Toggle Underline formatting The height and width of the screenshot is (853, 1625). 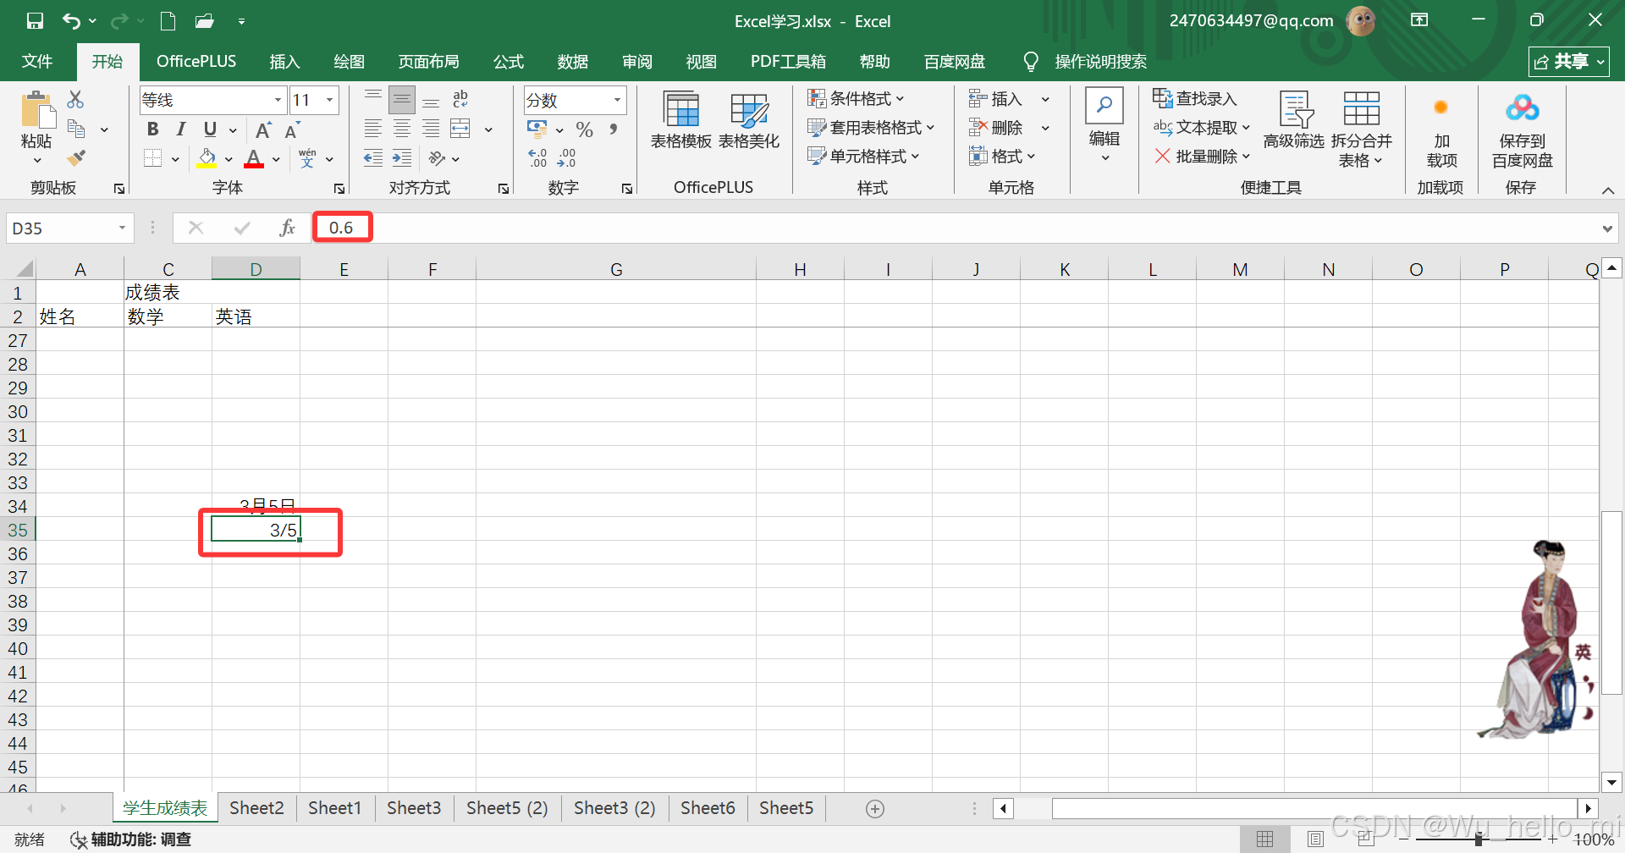pos(210,129)
